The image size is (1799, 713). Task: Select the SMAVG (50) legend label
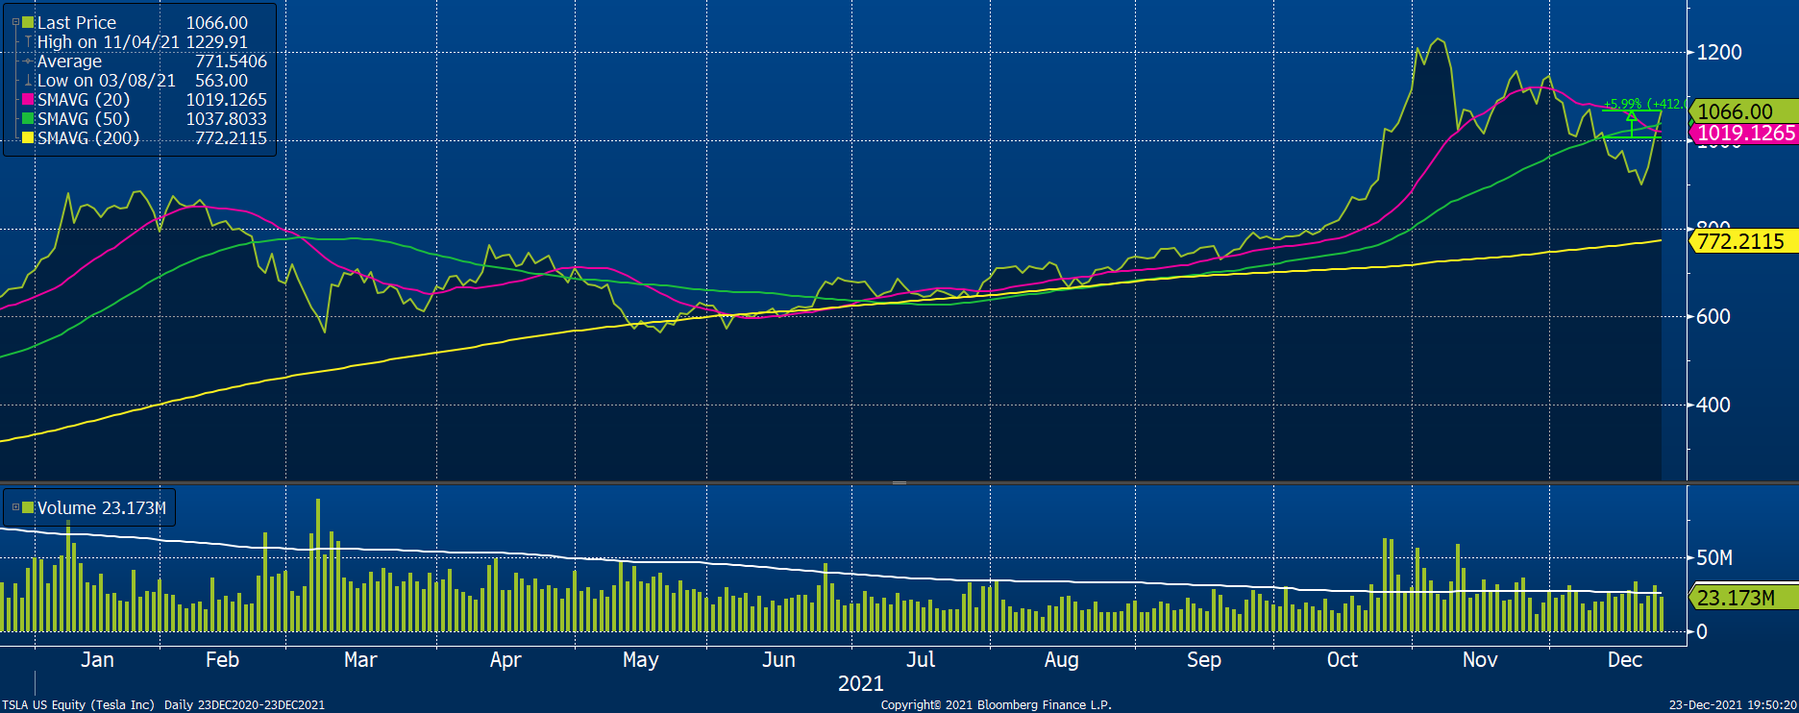point(84,118)
